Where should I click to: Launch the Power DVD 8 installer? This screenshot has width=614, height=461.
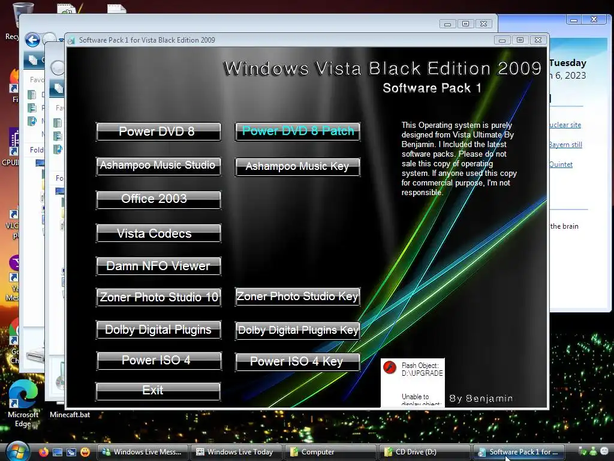158,131
